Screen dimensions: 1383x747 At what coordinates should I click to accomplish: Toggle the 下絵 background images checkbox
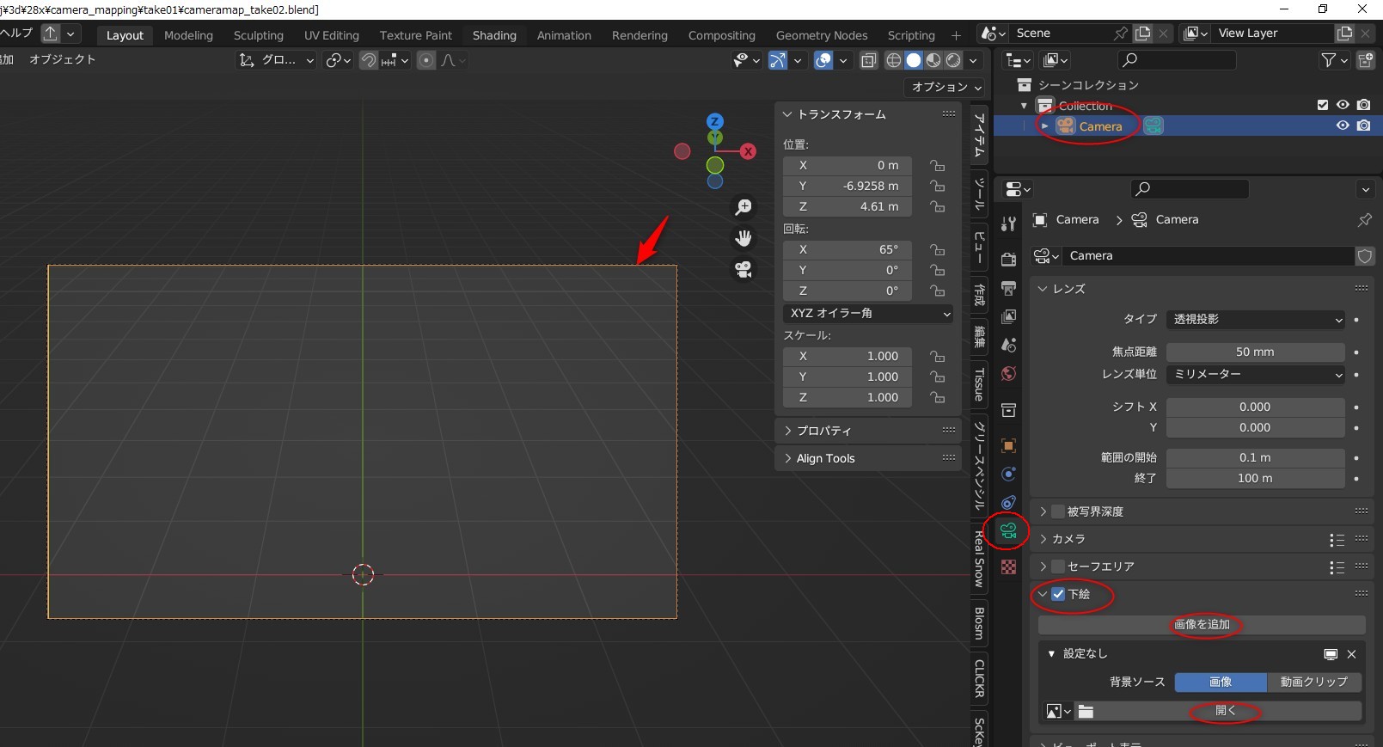click(x=1058, y=594)
